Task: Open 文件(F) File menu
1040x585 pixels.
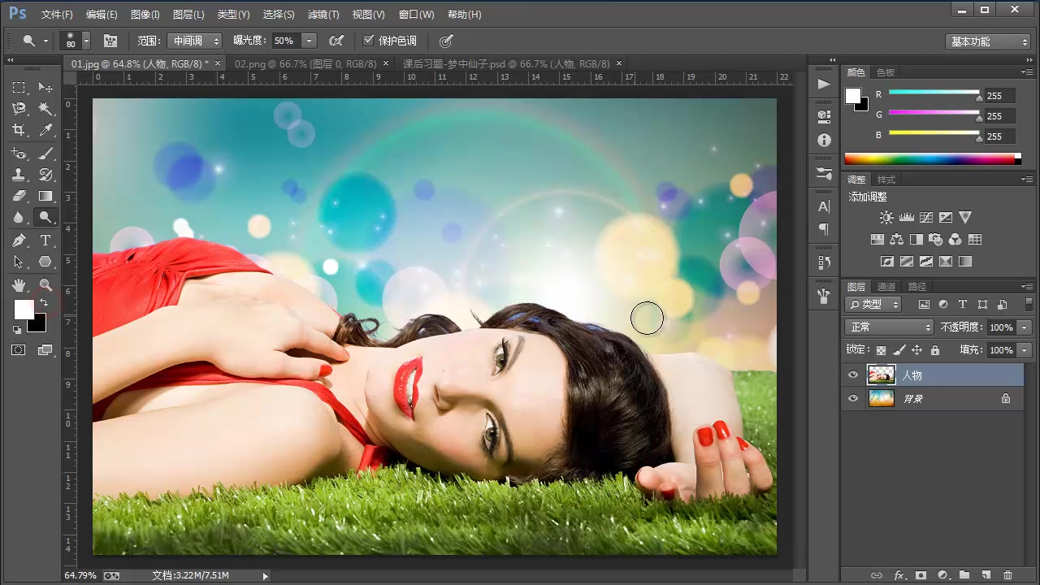Action: (x=57, y=15)
